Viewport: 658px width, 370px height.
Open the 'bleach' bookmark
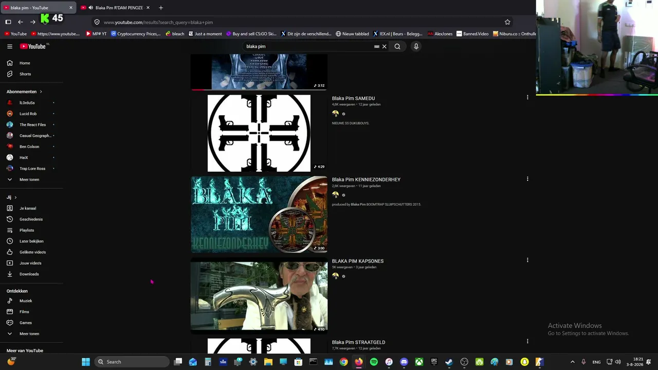175,34
